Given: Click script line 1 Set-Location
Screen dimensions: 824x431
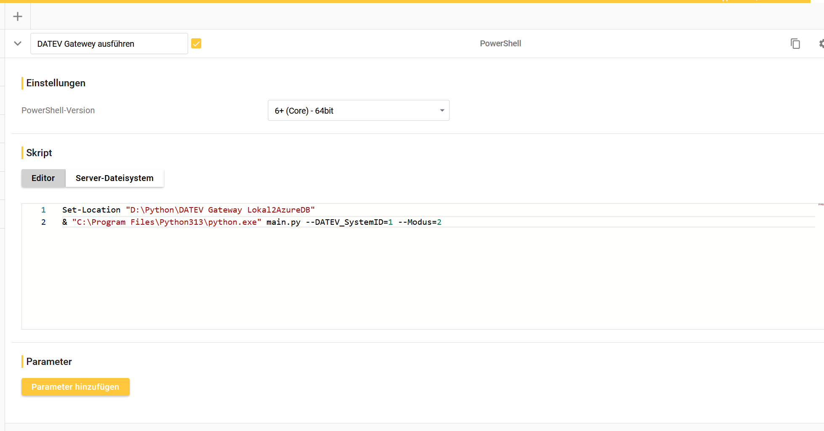Looking at the screenshot, I should 188,210.
